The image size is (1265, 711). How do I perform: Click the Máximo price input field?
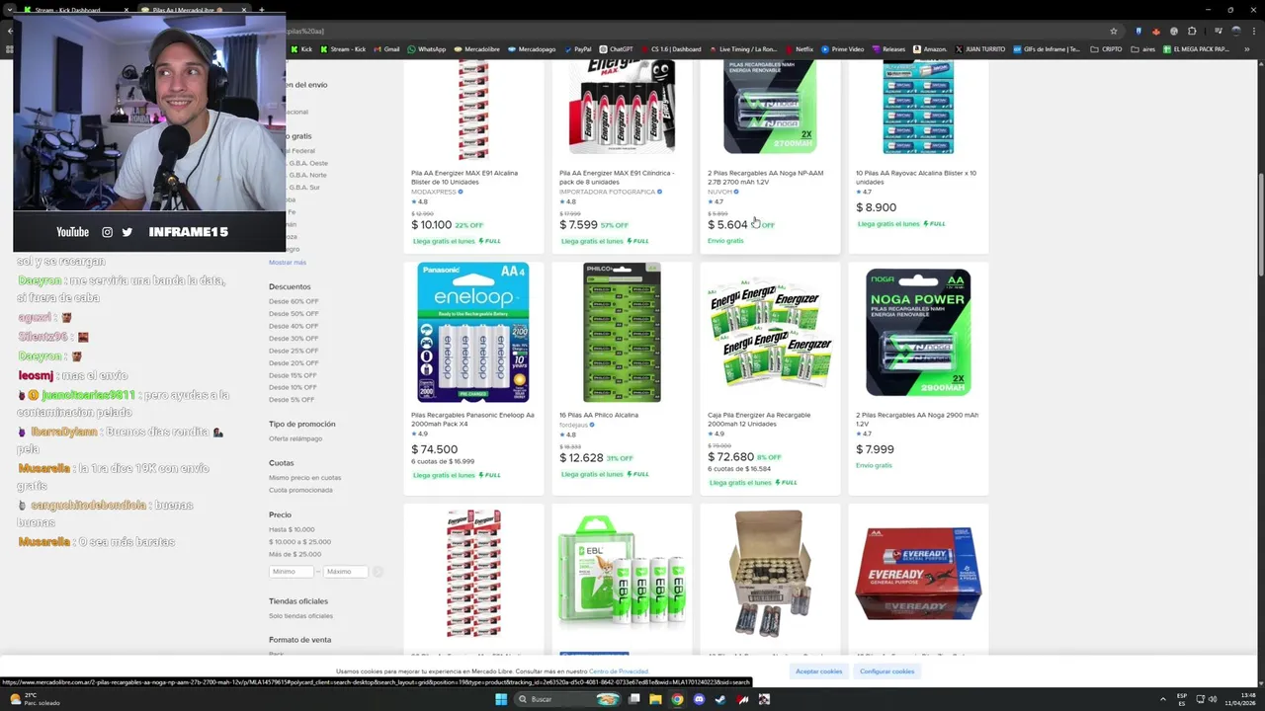[x=346, y=572]
